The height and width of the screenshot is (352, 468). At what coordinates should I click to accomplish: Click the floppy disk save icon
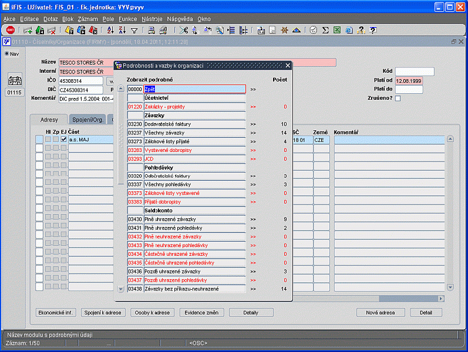tap(272, 30)
